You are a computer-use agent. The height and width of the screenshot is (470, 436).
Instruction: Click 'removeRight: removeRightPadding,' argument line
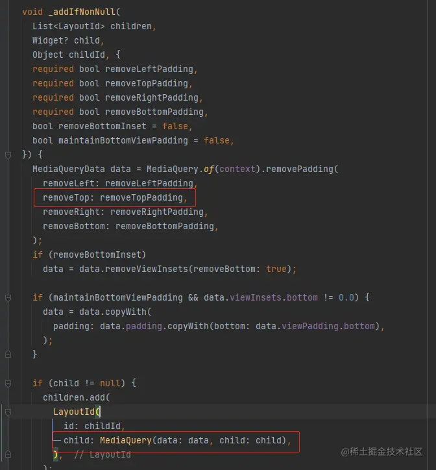(125, 212)
